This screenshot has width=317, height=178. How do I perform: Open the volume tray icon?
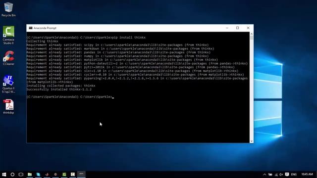pos(281,175)
